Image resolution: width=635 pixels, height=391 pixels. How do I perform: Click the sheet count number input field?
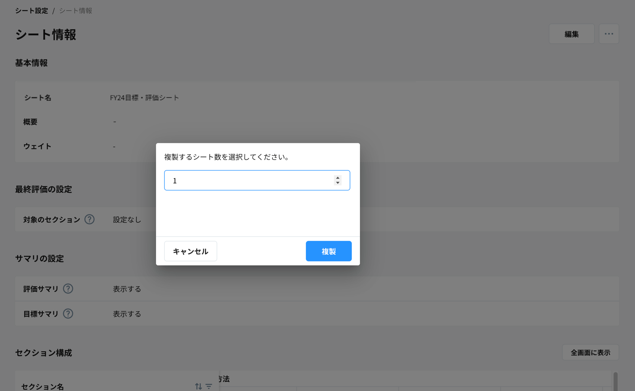pos(249,180)
